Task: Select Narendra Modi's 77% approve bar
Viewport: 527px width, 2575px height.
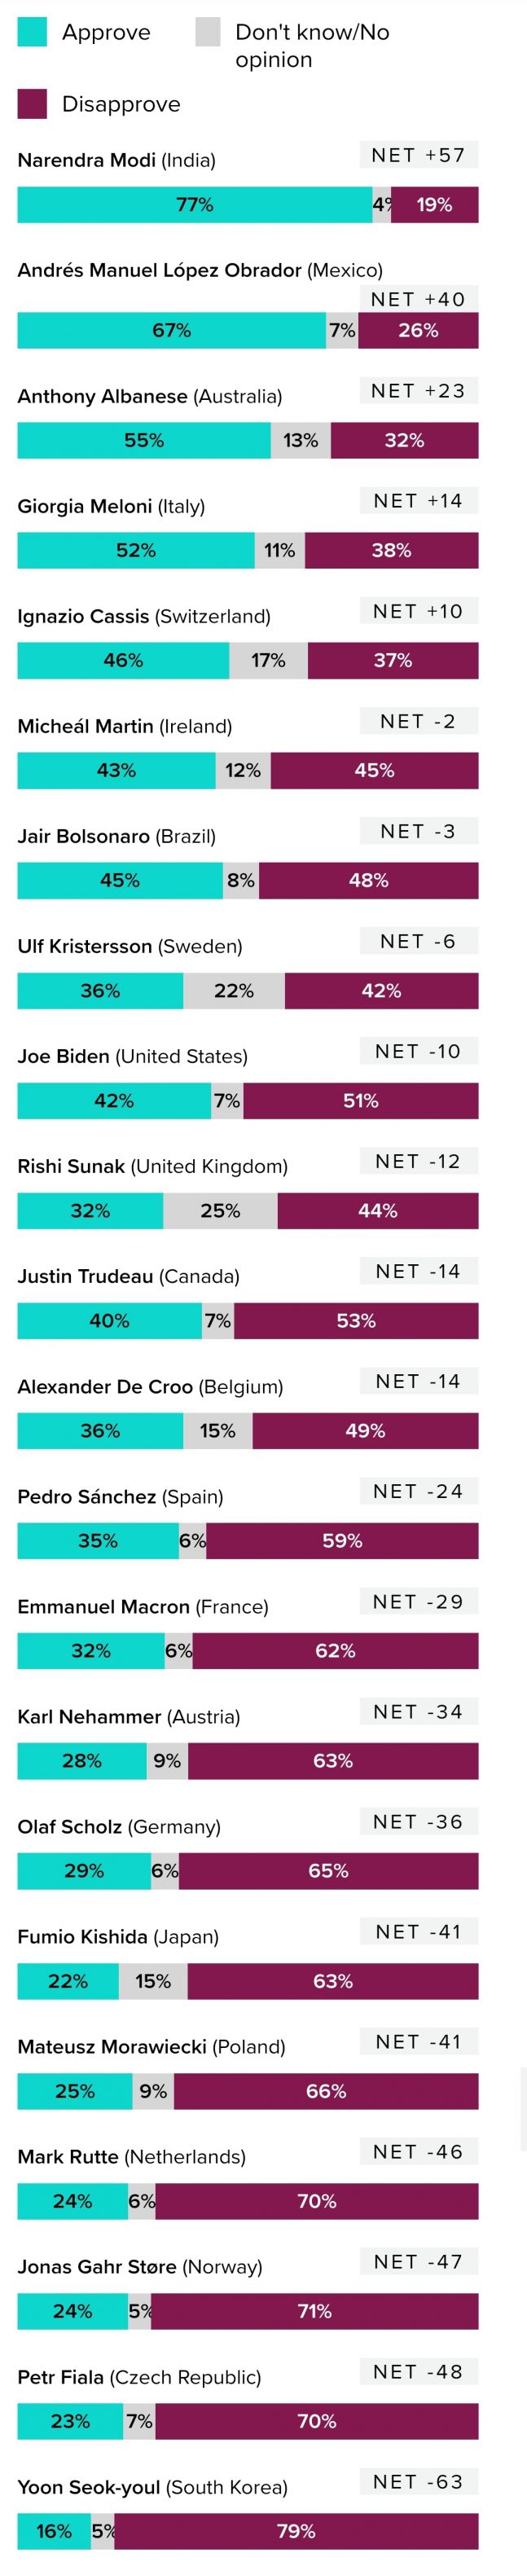Action: (194, 205)
